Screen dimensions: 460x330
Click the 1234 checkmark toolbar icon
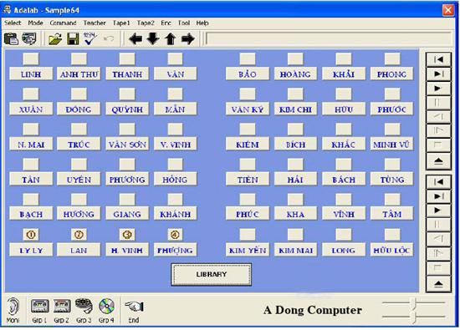pyautogui.click(x=90, y=38)
